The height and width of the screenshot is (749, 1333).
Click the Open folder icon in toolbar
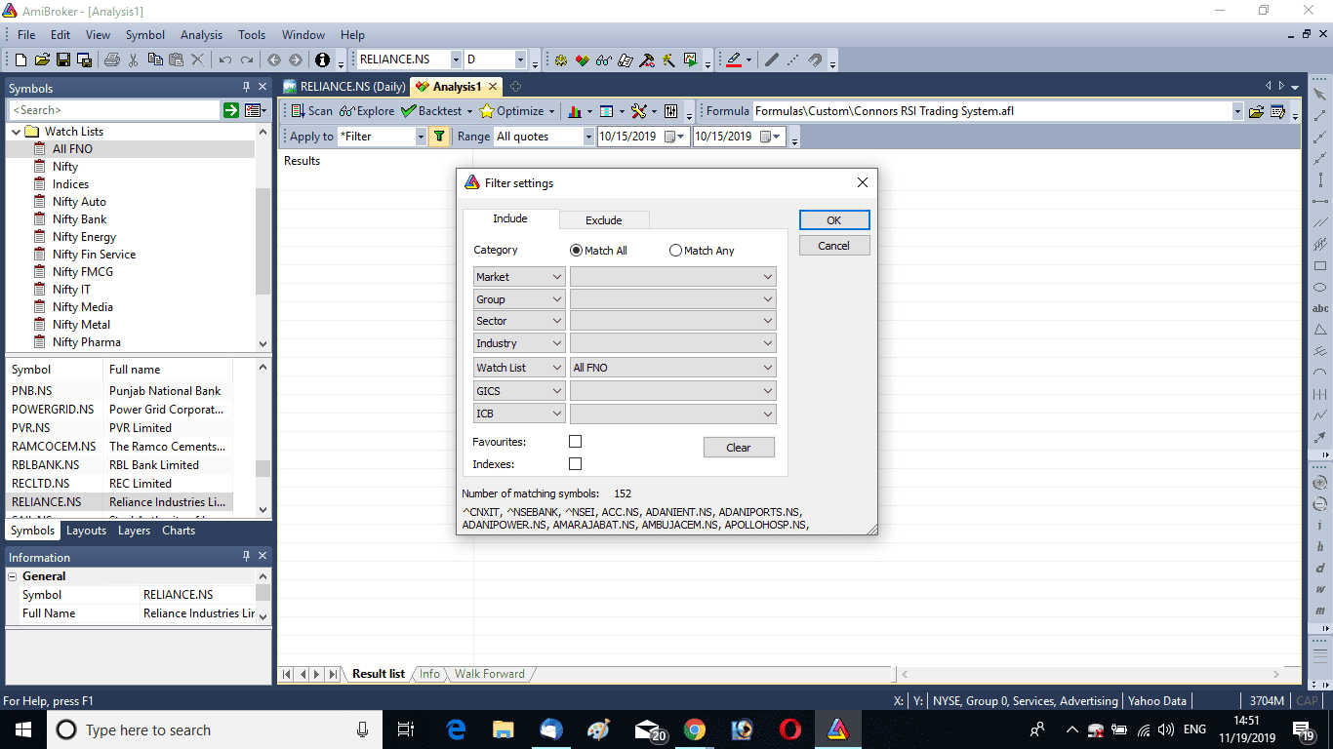click(x=42, y=59)
